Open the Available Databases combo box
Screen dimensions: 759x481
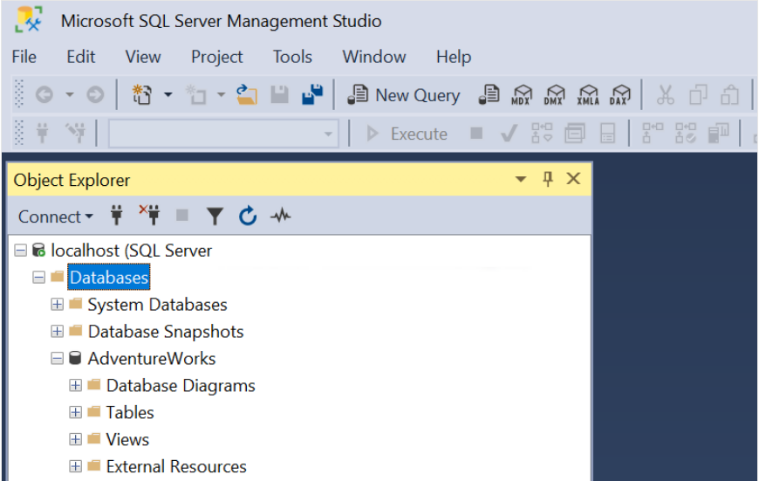(223, 134)
